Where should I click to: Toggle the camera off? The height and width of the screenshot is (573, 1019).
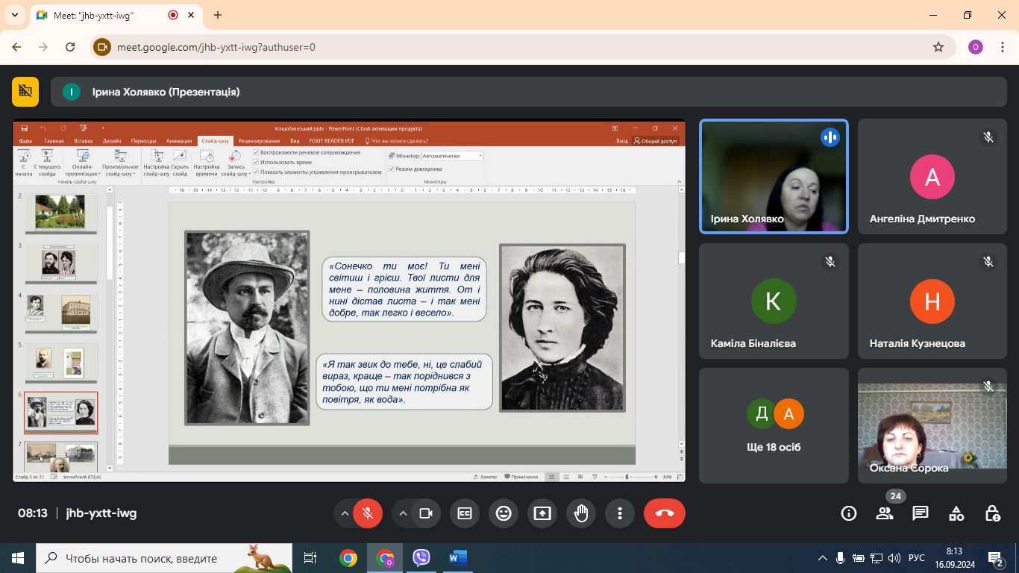tap(426, 513)
